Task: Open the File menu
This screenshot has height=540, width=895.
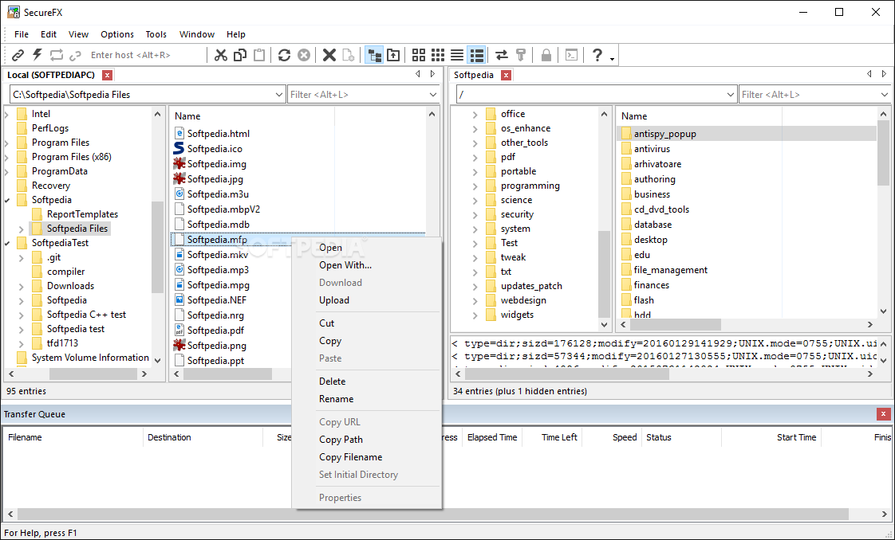Action: 21,34
